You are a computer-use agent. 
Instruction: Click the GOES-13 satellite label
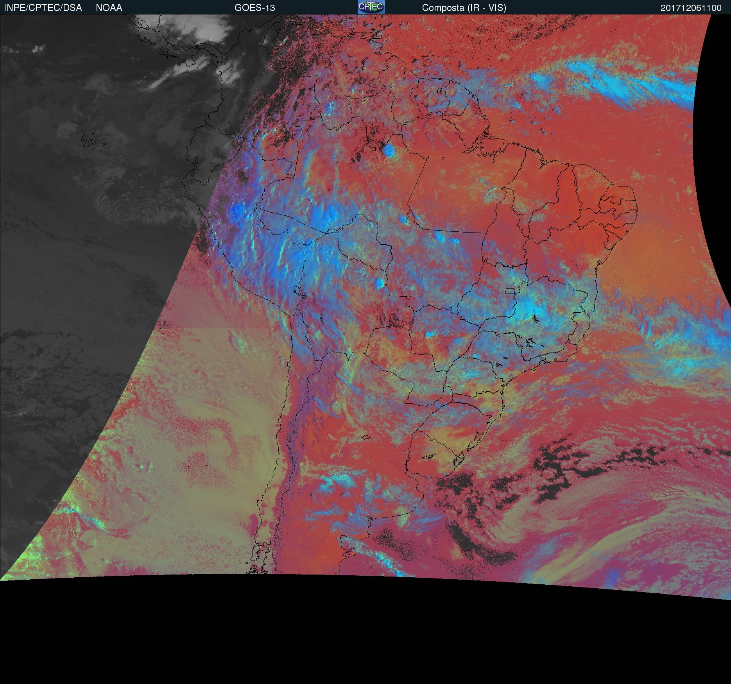click(x=255, y=8)
